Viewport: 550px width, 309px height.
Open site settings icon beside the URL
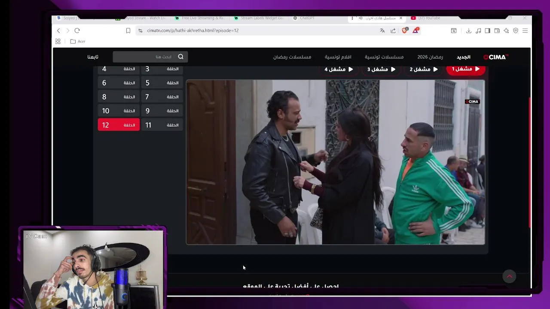click(x=140, y=30)
